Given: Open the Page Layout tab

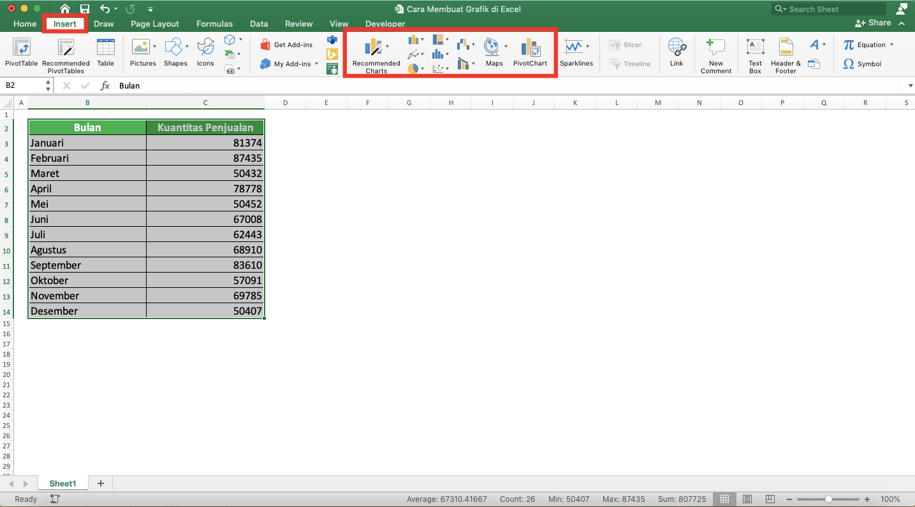Looking at the screenshot, I should tap(155, 24).
